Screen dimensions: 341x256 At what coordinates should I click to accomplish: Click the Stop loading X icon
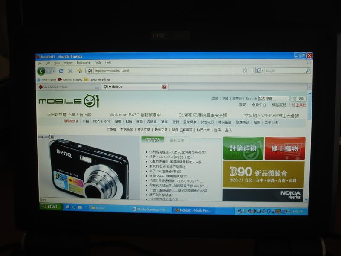pos(70,71)
